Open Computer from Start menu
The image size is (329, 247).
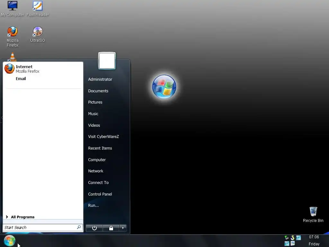tap(97, 160)
